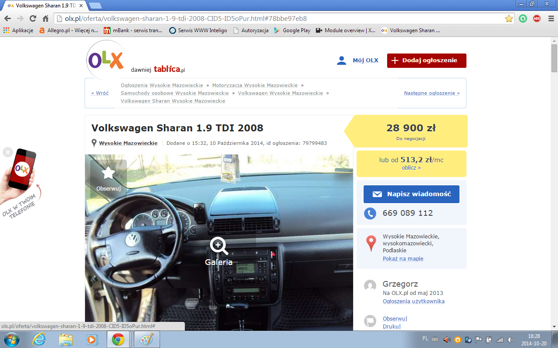Click the browser Forward arrow

pyautogui.click(x=20, y=19)
